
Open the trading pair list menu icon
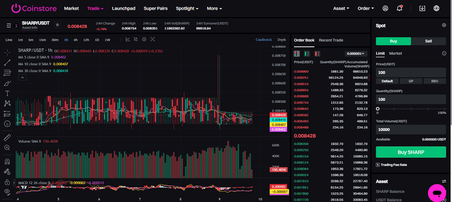[9, 26]
